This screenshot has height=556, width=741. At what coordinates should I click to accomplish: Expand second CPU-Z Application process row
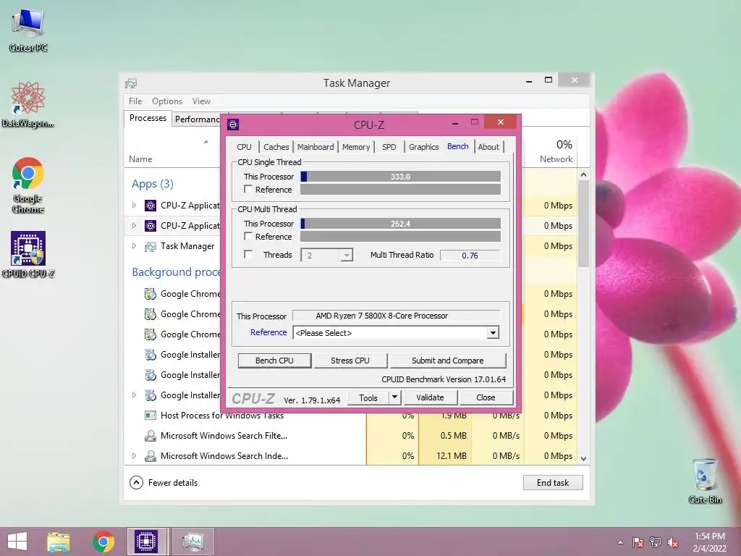134,226
